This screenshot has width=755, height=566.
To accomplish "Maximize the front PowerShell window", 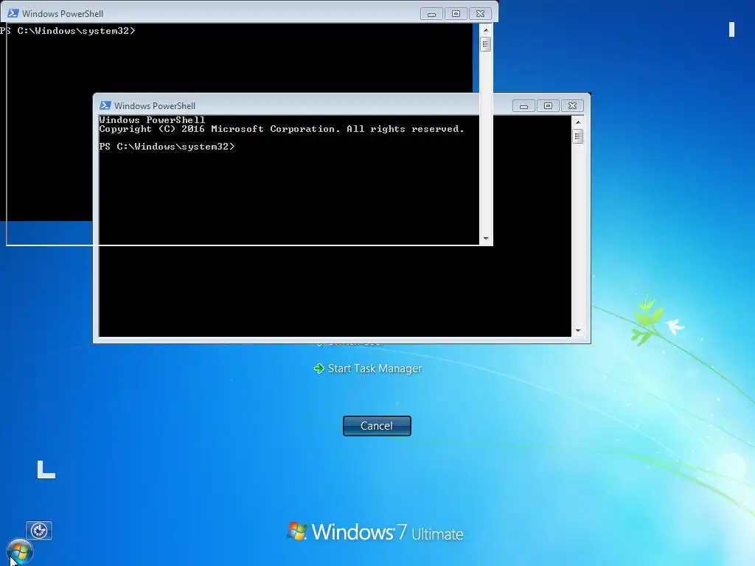I will (x=548, y=106).
